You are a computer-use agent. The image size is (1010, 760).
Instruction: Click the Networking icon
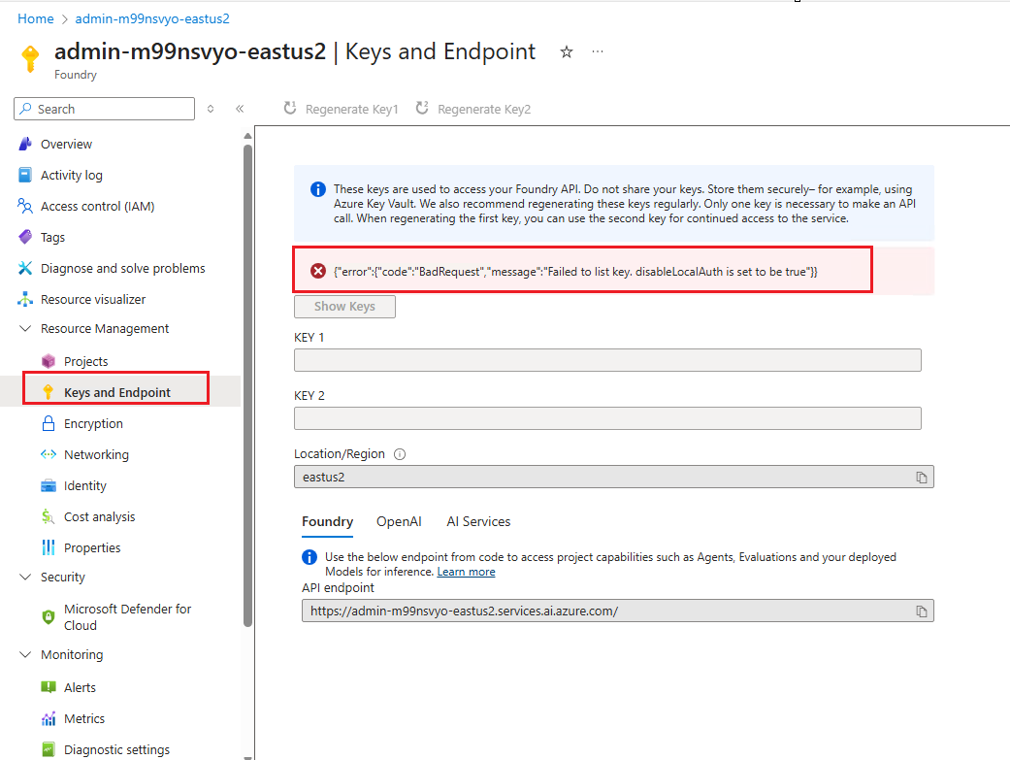click(49, 454)
